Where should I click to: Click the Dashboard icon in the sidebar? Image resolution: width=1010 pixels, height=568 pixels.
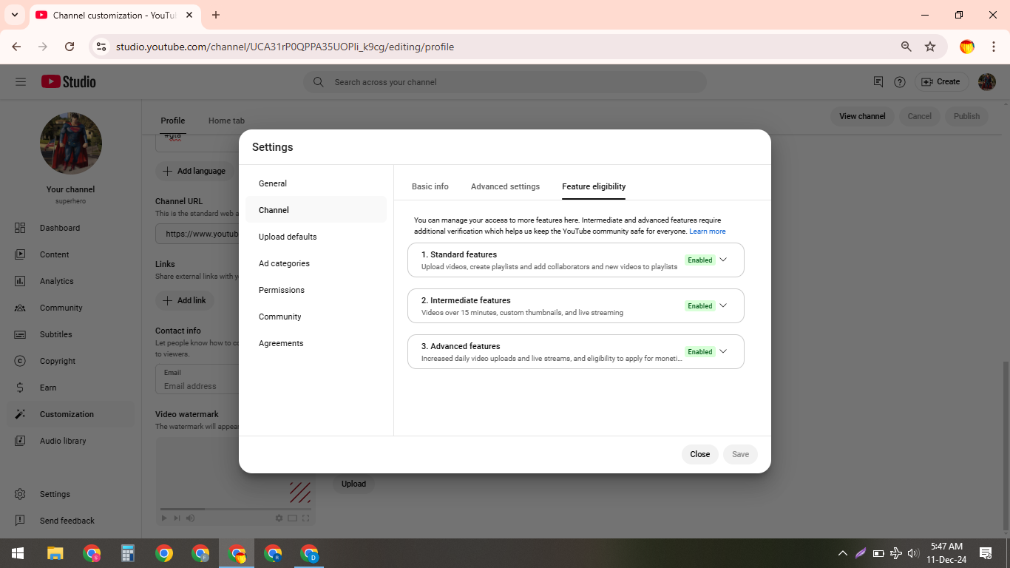[x=20, y=228]
